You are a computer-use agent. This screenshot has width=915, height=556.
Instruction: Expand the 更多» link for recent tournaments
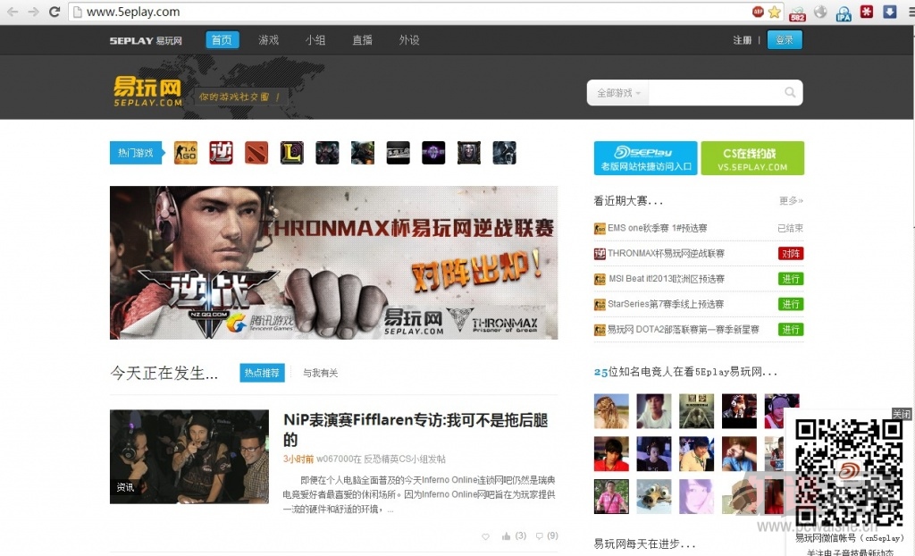tap(791, 201)
